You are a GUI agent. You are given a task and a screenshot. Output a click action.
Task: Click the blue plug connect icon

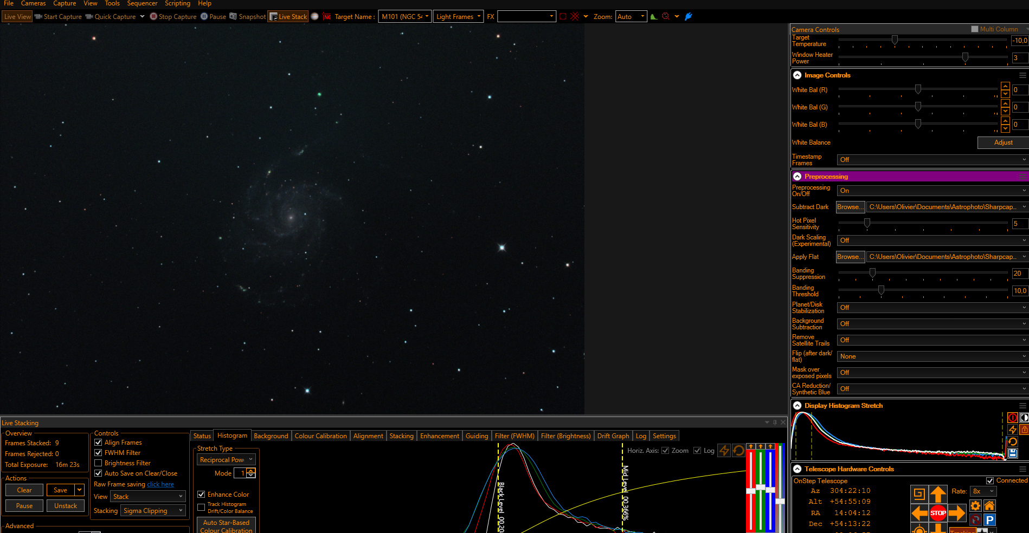click(689, 17)
